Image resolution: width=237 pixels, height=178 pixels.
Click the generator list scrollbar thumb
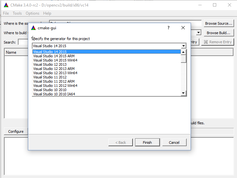coord(183,59)
